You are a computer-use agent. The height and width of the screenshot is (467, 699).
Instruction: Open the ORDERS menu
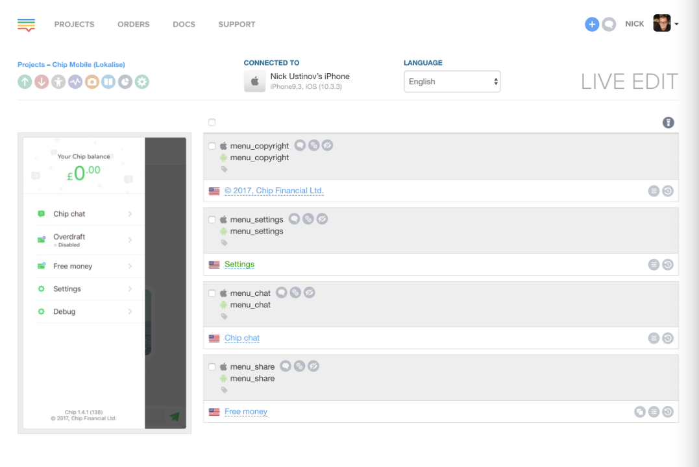[x=133, y=25]
